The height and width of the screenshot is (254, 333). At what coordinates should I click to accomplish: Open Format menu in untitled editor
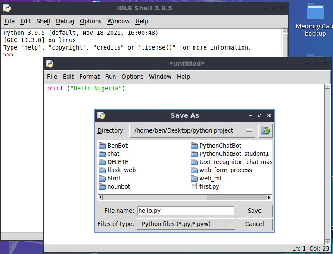pyautogui.click(x=89, y=77)
